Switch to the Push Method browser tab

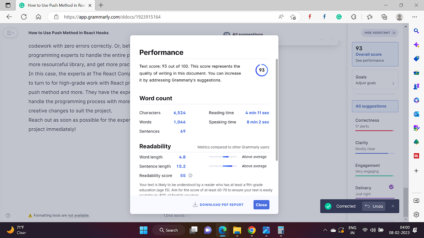tap(53, 5)
